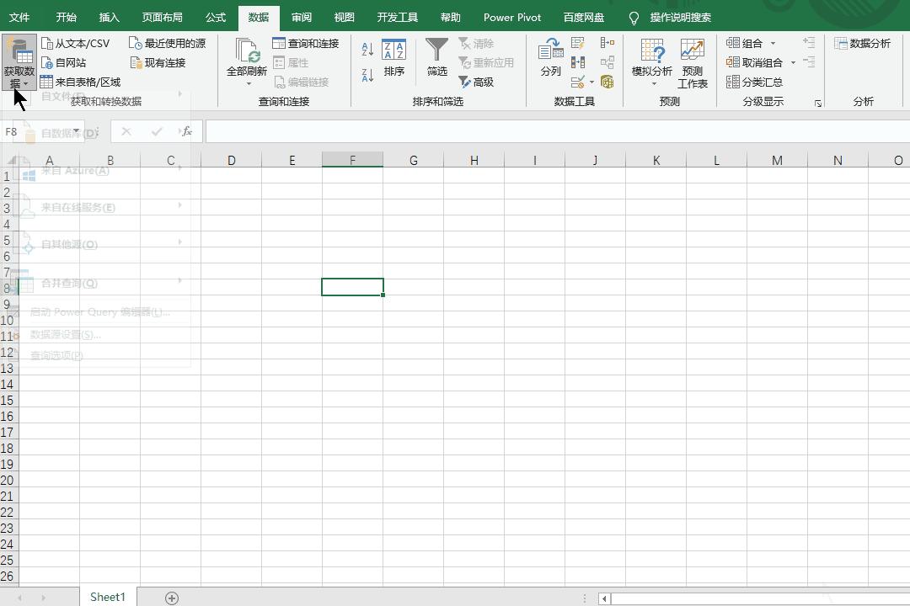Select the active cell F8

pyautogui.click(x=352, y=287)
